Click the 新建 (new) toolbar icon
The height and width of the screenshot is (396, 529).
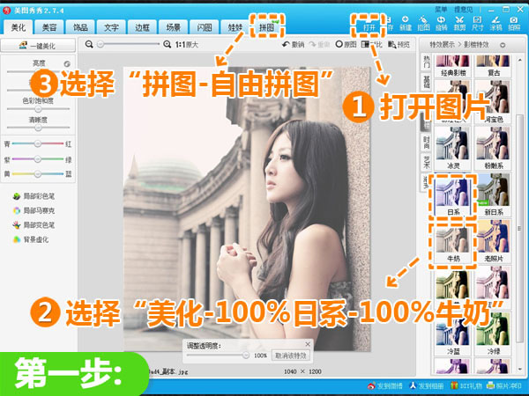pos(406,24)
